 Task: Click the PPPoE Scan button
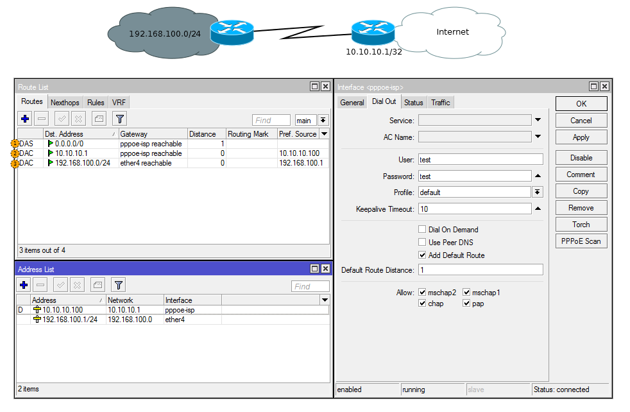point(581,241)
